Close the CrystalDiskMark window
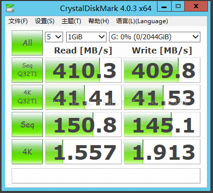 click(x=196, y=7)
